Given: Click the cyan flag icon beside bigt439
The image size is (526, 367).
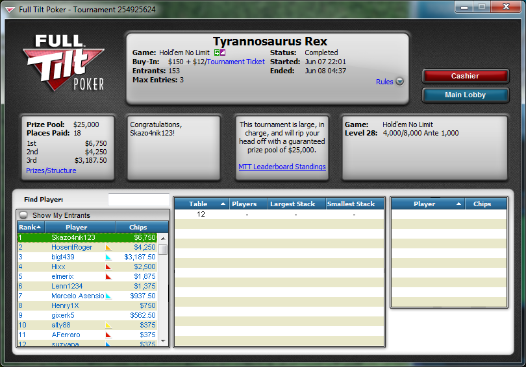Looking at the screenshot, I should click(x=108, y=257).
